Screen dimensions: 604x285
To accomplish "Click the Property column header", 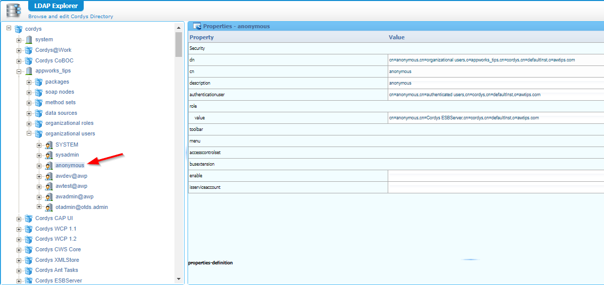I will (x=202, y=37).
